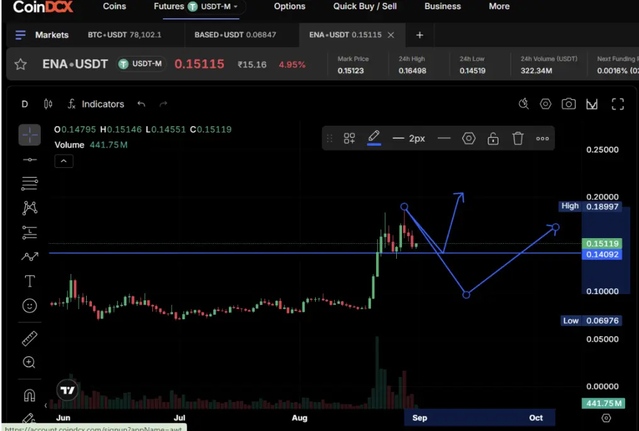Click the TradingView logo badge
The height and width of the screenshot is (431, 639).
(x=67, y=391)
